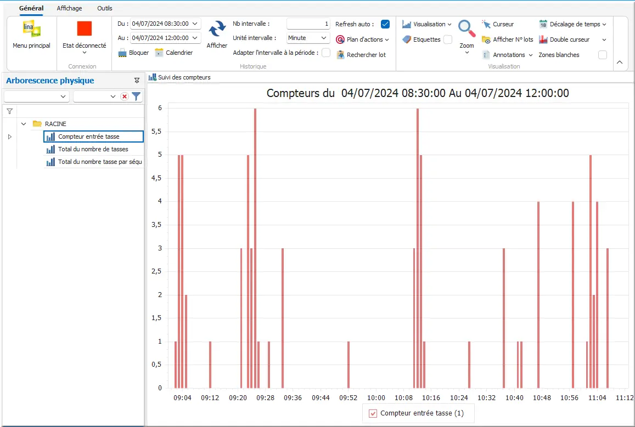Screen dimensions: 635x427
Task: Click the RACINE folder icon
Action: [x=37, y=124]
